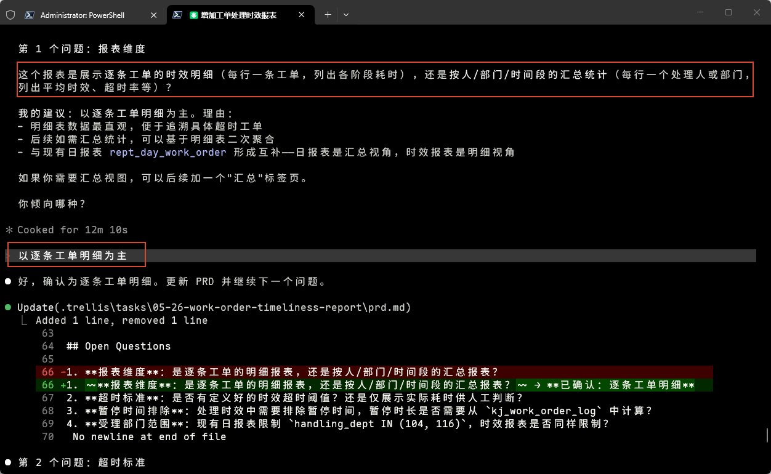
Task: Click bullet 明细表数据最直观
Action: 140,126
